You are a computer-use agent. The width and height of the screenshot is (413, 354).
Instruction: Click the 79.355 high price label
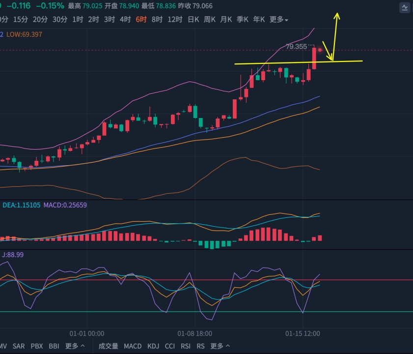[x=296, y=47]
